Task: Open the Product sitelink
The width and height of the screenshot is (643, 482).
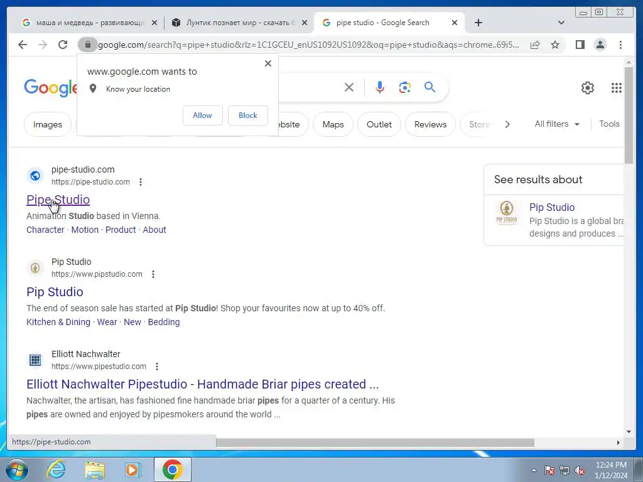Action: click(121, 230)
